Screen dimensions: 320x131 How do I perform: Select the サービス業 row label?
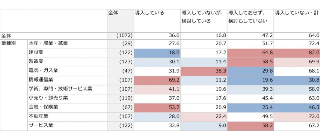point(38,126)
